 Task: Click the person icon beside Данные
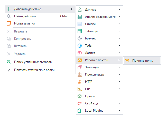point(80,10)
